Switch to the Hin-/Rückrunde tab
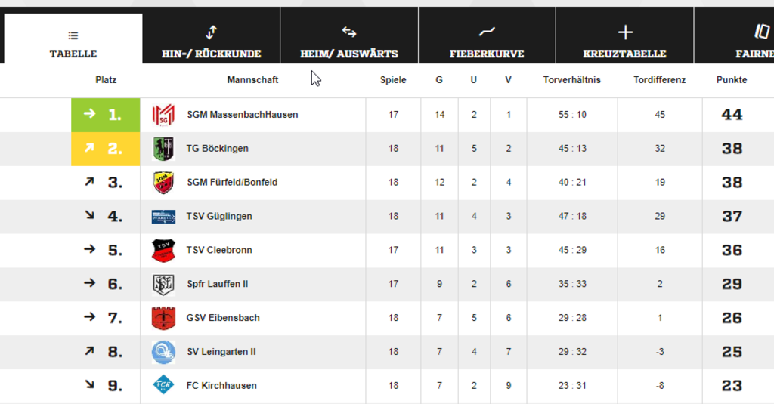This screenshot has width=774, height=404. pos(212,43)
